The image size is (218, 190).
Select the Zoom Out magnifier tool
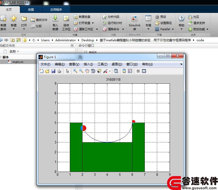[x=81, y=71]
